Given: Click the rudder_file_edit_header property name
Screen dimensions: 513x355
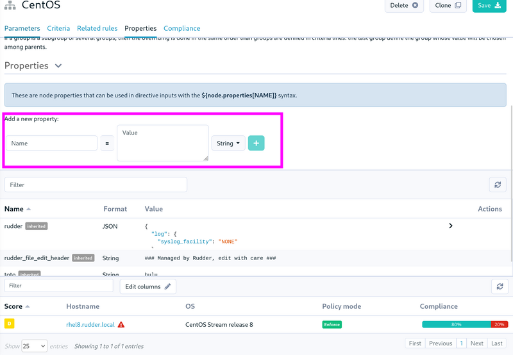Looking at the screenshot, I should click(37, 258).
